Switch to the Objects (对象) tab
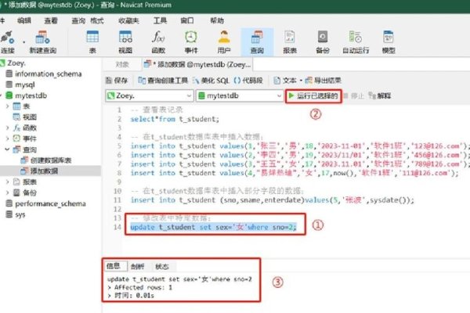This screenshot has height=313, width=470. coord(122,64)
